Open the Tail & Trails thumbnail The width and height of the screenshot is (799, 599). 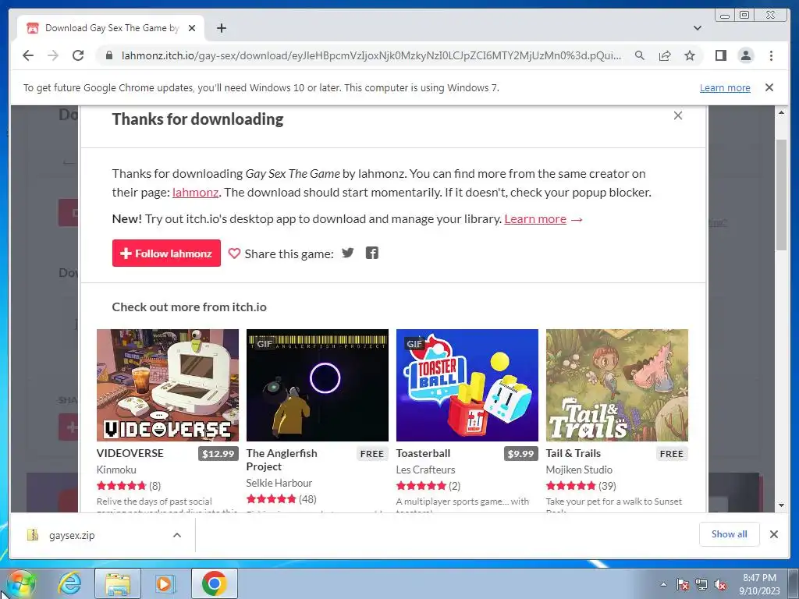[617, 385]
